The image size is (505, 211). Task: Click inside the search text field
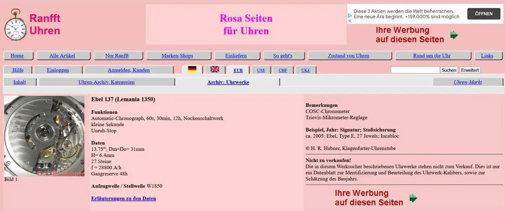click(415, 70)
